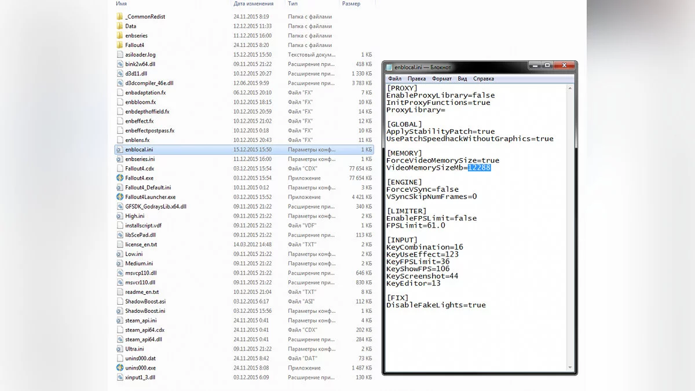Click the Размер column header
Image resolution: width=695 pixels, height=391 pixels.
pos(351,3)
